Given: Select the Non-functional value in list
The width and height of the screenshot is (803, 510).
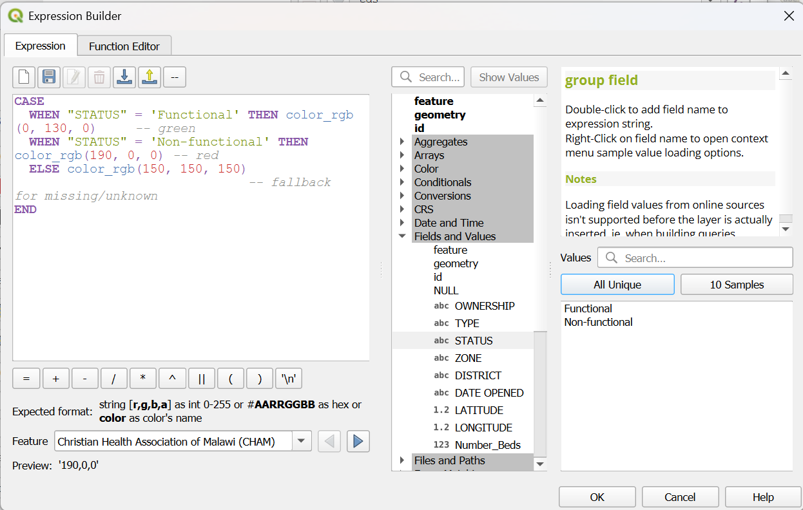Looking at the screenshot, I should point(598,322).
